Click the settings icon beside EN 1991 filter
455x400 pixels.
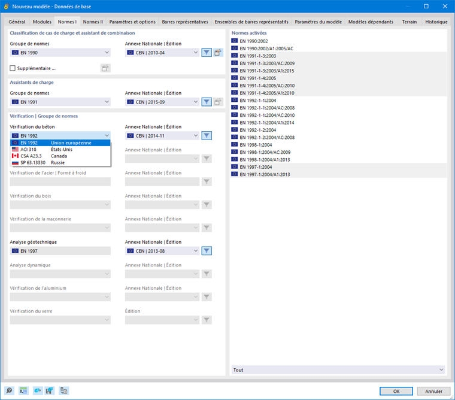point(218,102)
